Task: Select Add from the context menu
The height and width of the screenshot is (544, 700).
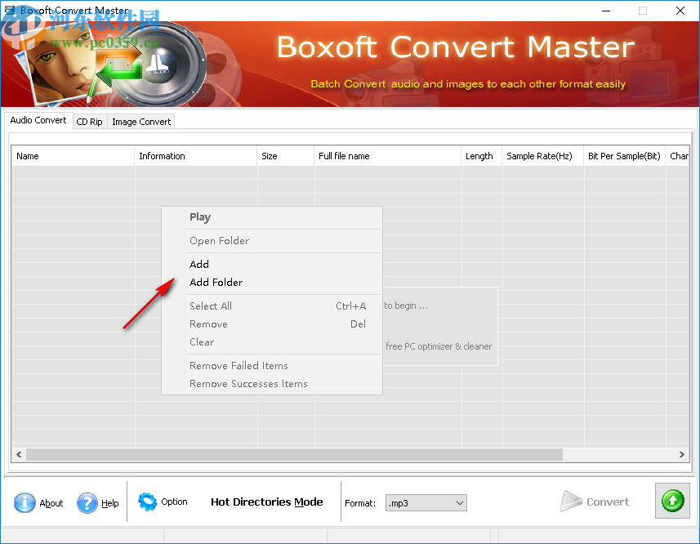Action: pyautogui.click(x=199, y=264)
